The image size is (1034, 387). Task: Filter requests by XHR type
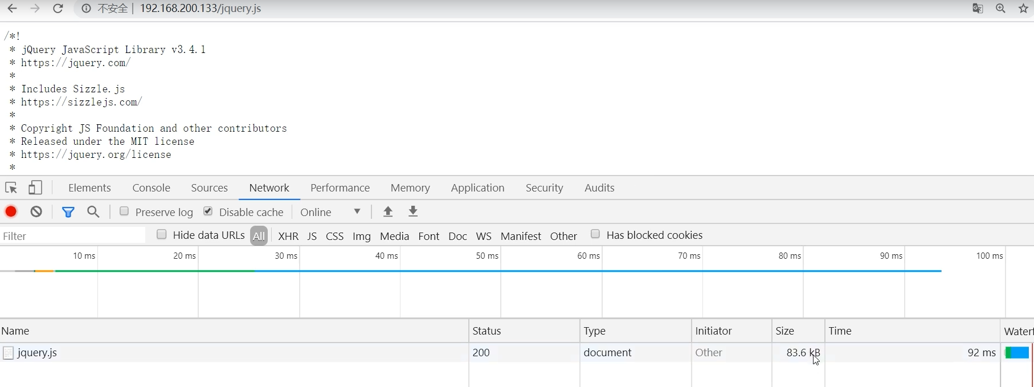[x=288, y=236]
